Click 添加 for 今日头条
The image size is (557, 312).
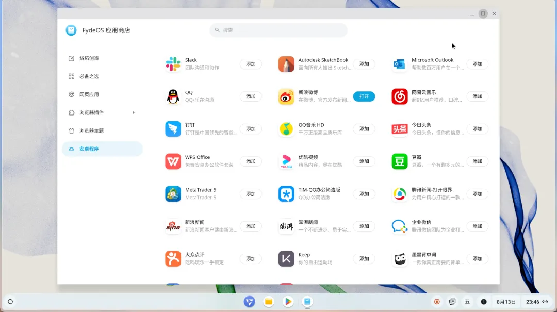478,128
